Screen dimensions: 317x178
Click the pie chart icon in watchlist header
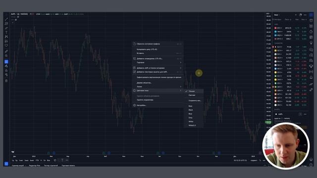tap(301, 15)
